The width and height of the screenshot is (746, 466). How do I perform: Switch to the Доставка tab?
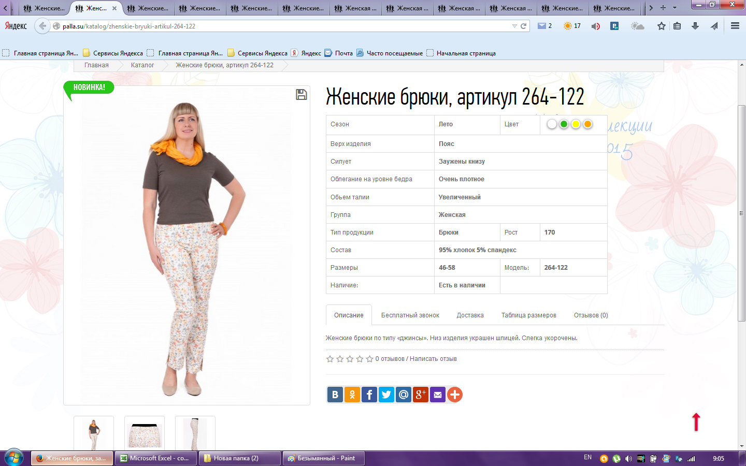(470, 315)
